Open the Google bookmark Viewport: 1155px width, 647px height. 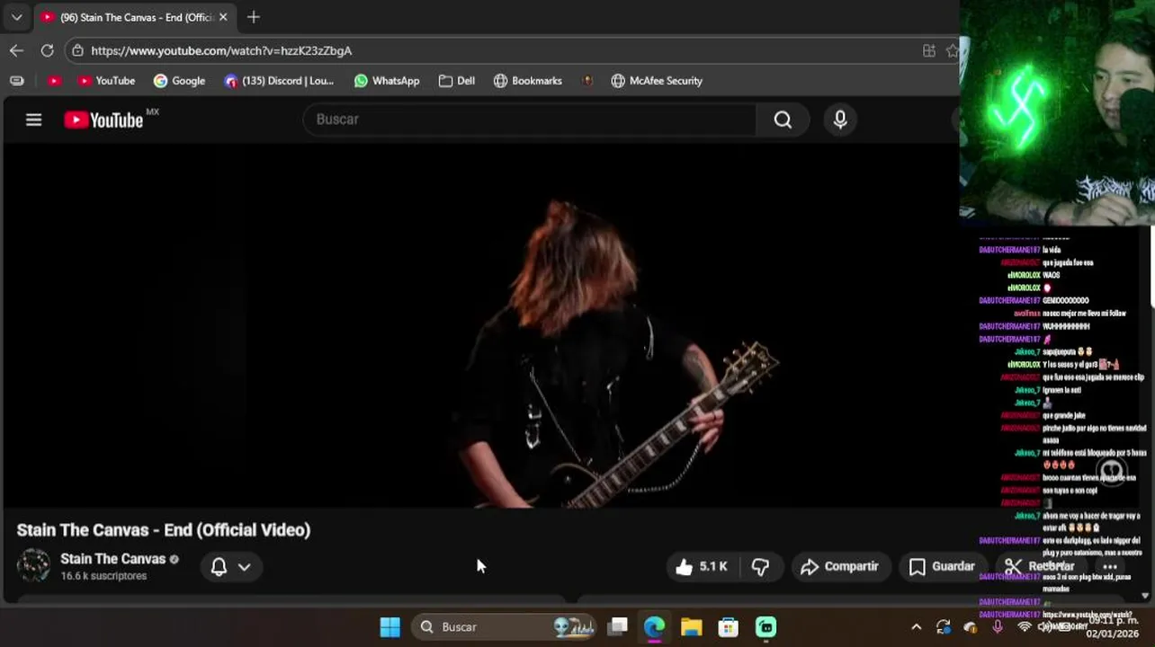click(x=179, y=81)
